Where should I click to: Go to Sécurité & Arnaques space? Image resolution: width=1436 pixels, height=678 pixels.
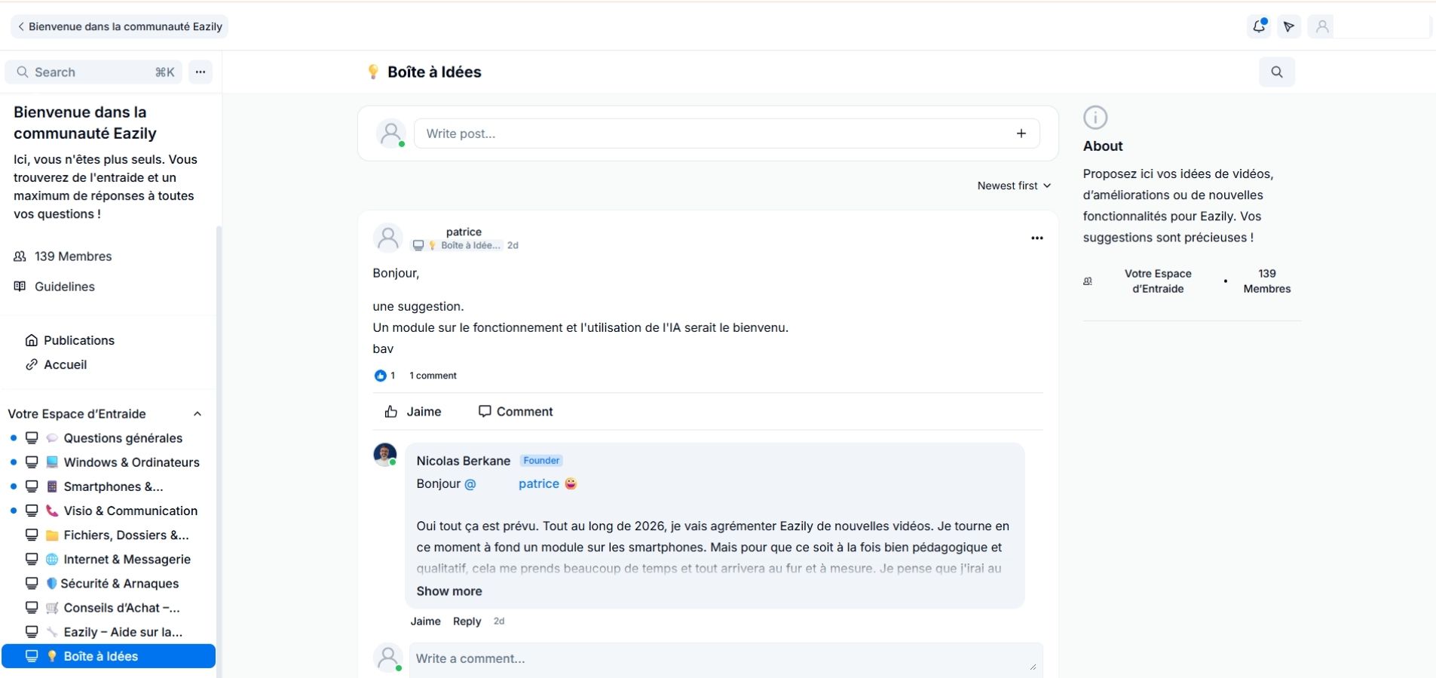119,584
